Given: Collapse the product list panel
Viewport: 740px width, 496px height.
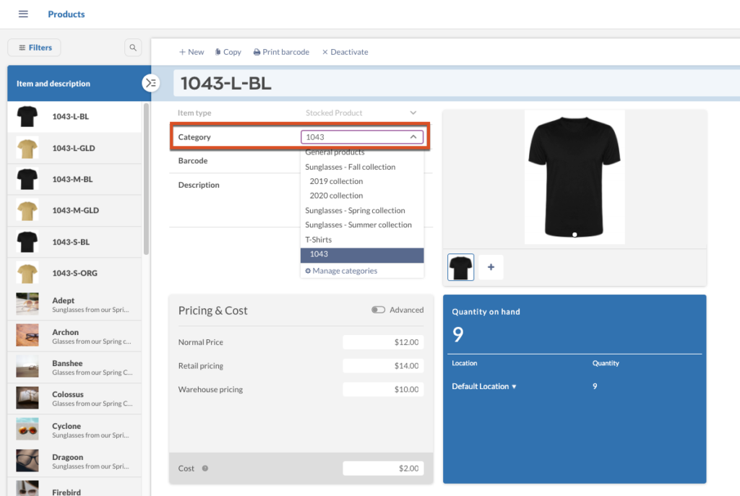Looking at the screenshot, I should [x=150, y=83].
